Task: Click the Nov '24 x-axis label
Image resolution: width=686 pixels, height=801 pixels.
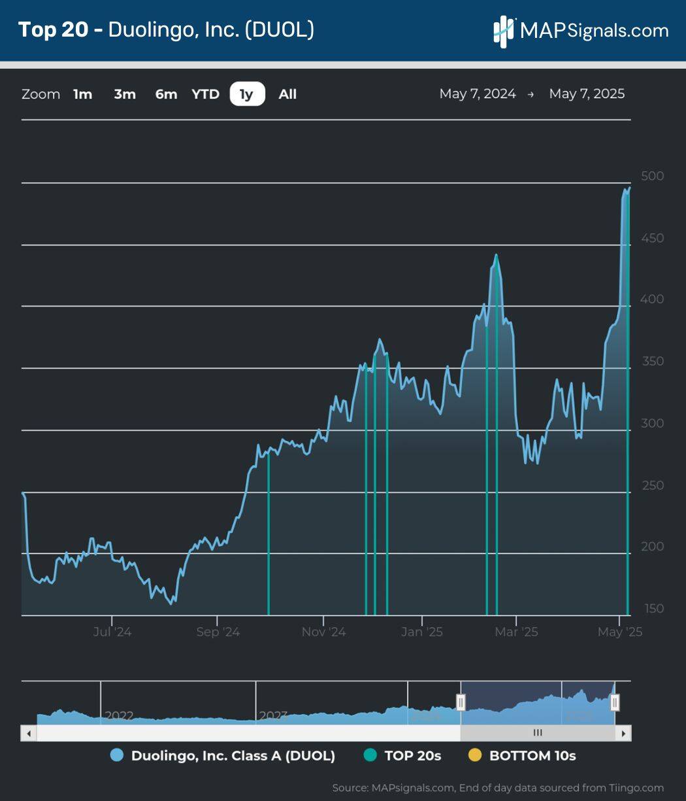Action: [x=324, y=632]
